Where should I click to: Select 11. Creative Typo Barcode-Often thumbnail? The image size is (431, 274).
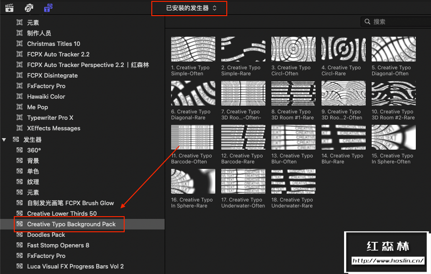(193, 137)
